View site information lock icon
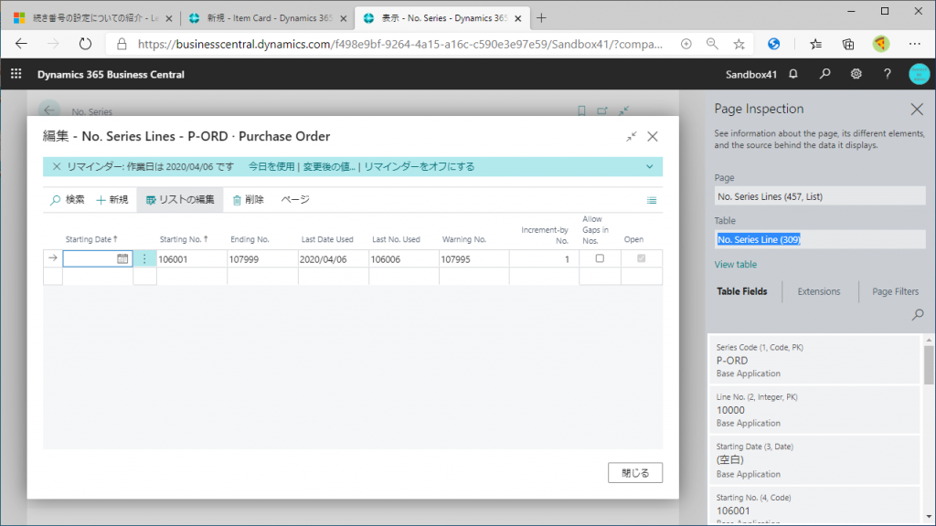The image size is (936, 526). click(122, 44)
